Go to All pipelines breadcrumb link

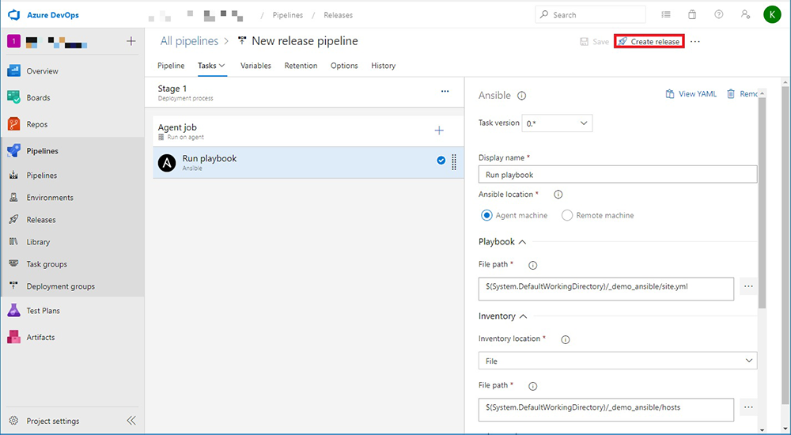[x=189, y=41]
